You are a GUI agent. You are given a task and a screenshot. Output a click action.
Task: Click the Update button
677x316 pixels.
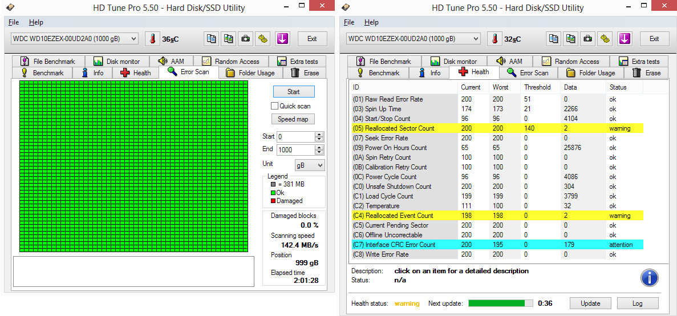[x=590, y=303]
